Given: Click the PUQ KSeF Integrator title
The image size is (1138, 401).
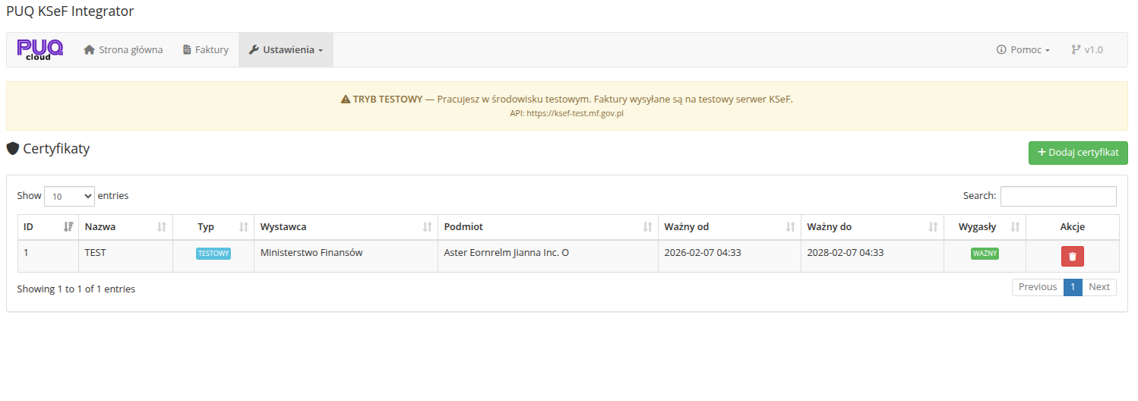Looking at the screenshot, I should coord(70,11).
